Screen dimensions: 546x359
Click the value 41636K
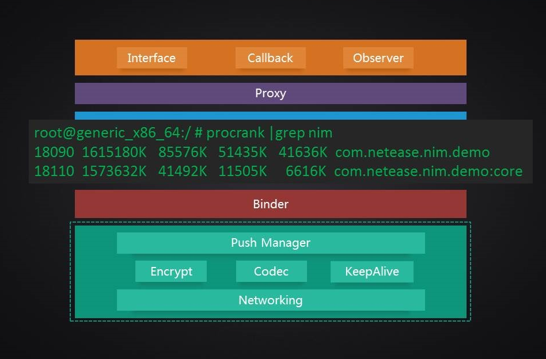tap(302, 152)
